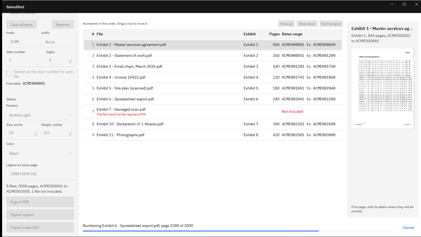Sort the file list by name
The height and width of the screenshot is (237, 421).
331,24
